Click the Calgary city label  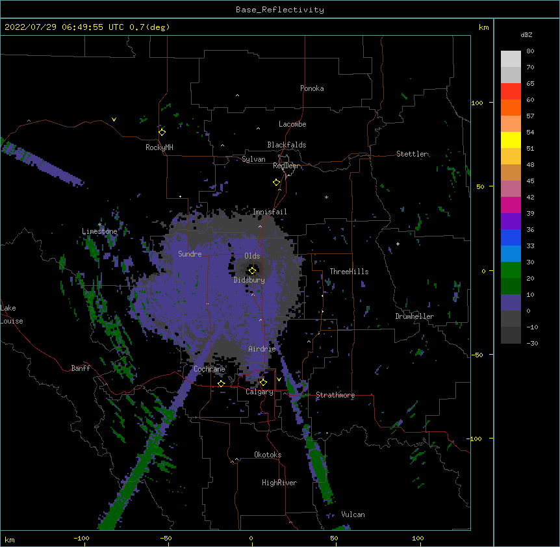[x=260, y=392]
